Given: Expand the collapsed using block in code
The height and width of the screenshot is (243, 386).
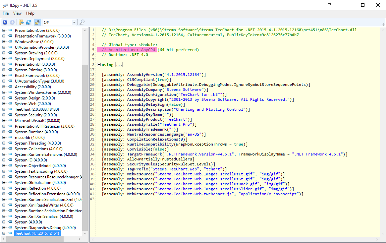Looking at the screenshot, I should point(99,65).
